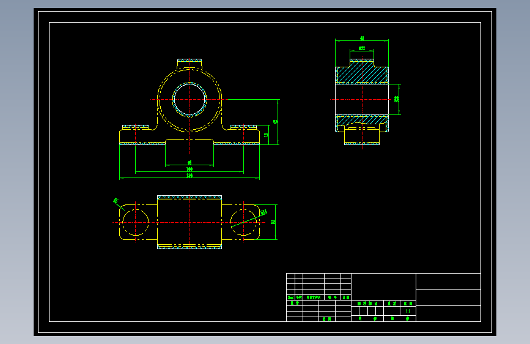
Task: Select the right bolt hole circle in top view
Action: coord(243,222)
